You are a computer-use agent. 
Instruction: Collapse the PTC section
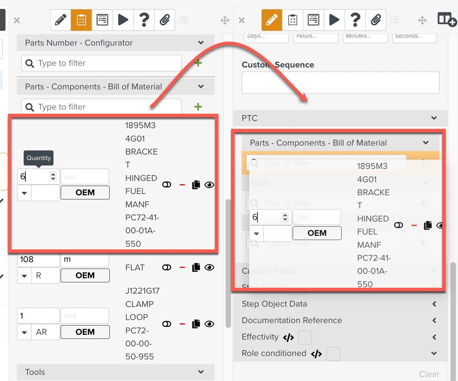point(434,118)
